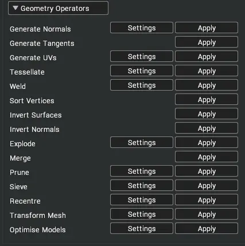Apply the Generate UVs operator
This screenshot has width=245, height=246.
pyautogui.click(x=207, y=56)
